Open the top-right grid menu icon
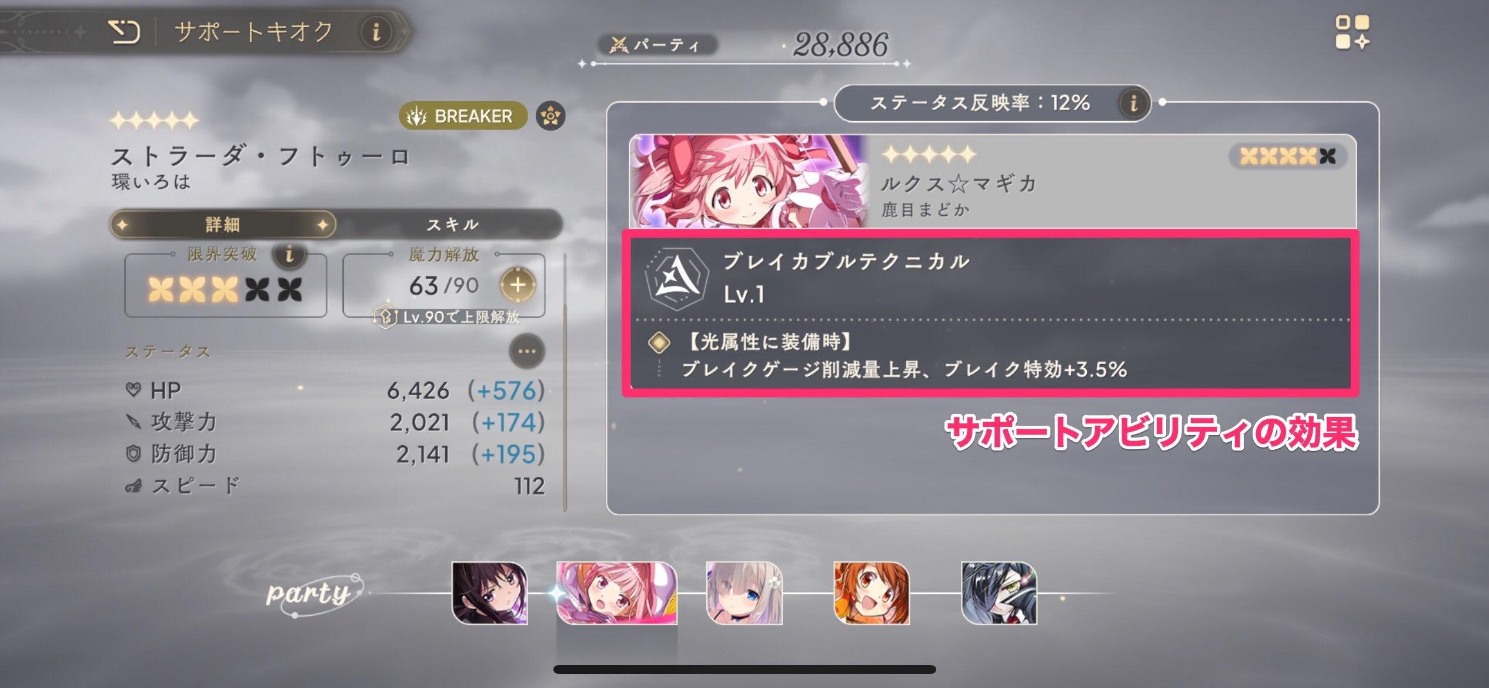 1352,32
